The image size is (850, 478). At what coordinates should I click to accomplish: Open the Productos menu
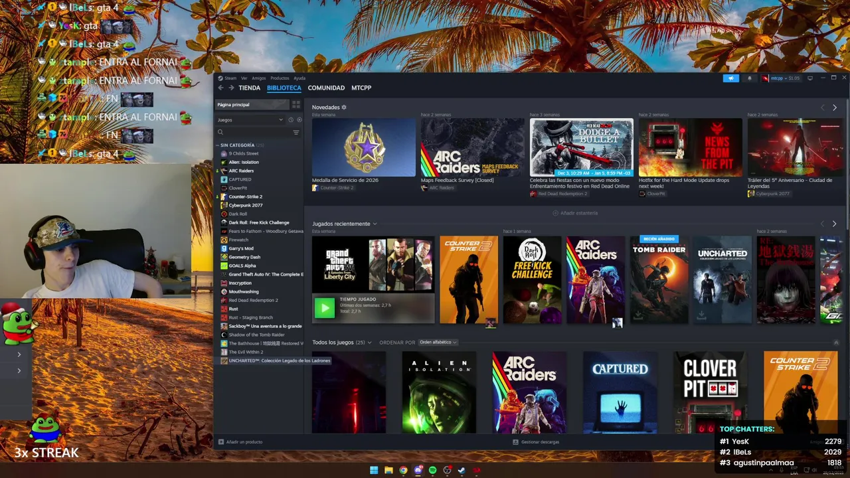(280, 78)
